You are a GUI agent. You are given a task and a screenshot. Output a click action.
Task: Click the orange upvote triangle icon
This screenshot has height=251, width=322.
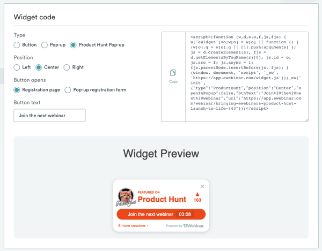pyautogui.click(x=197, y=194)
